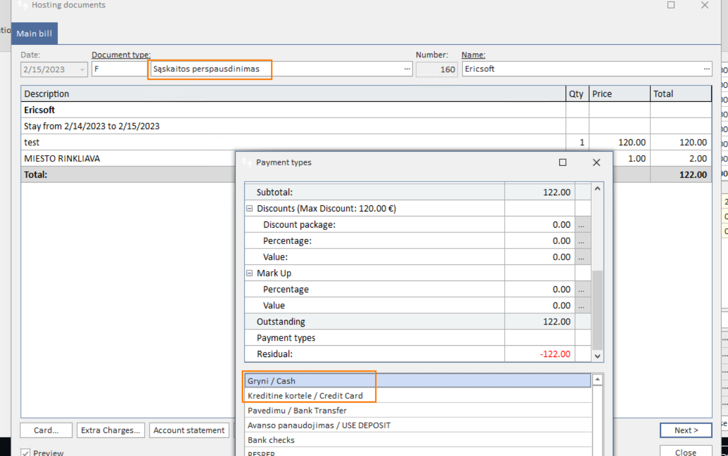Open the document type browse ellipsis button
This screenshot has height=456, width=728.
[407, 69]
